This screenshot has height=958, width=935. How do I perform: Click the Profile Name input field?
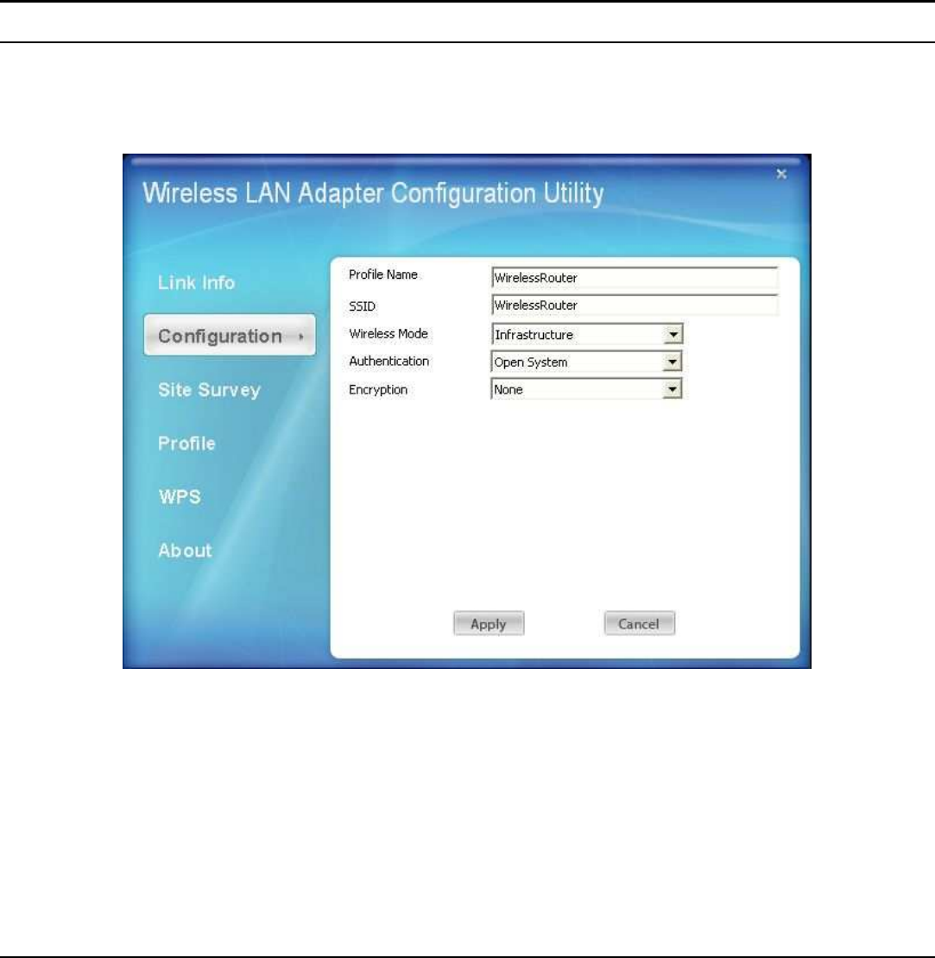(x=635, y=277)
